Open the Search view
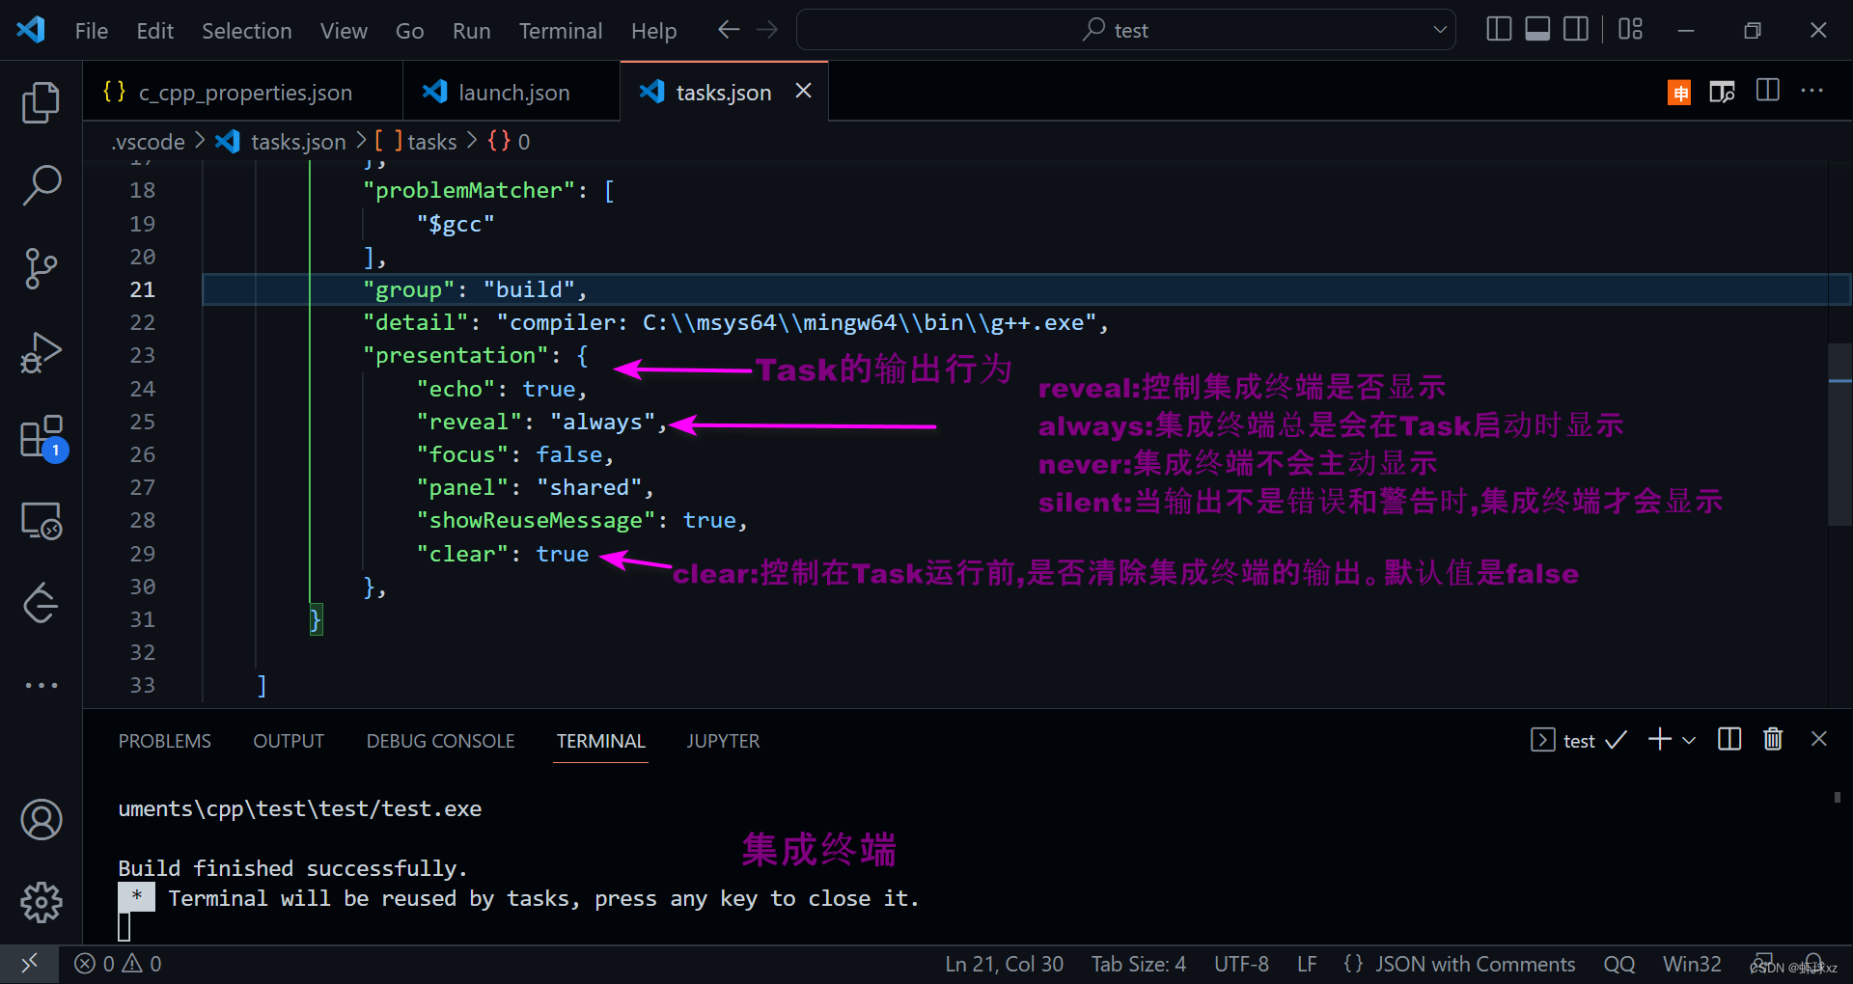The height and width of the screenshot is (984, 1853). click(x=41, y=184)
